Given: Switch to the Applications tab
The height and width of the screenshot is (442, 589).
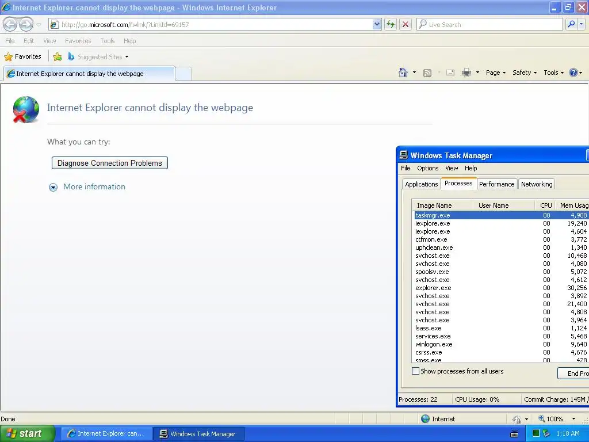Looking at the screenshot, I should coord(421,184).
